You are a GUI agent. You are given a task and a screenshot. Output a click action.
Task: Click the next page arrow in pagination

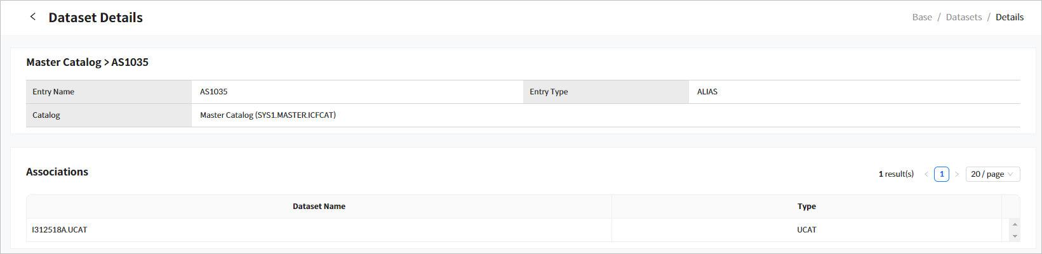pos(957,174)
